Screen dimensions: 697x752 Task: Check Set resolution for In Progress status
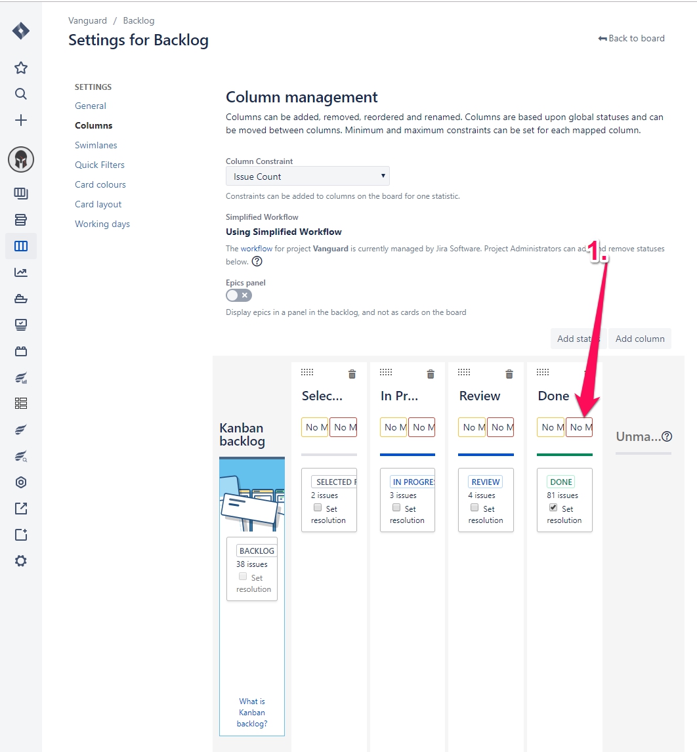coord(396,507)
